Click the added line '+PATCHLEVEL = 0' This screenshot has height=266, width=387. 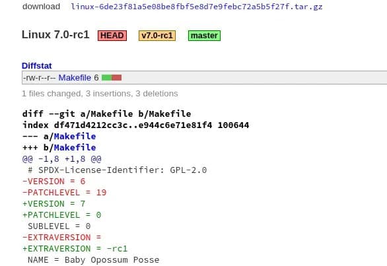click(x=61, y=215)
